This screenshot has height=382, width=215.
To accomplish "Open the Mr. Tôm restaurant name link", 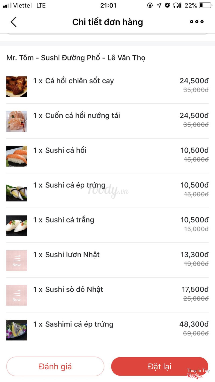I will pyautogui.click(x=76, y=58).
